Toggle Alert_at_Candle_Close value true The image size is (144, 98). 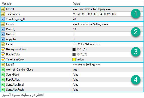75,70
